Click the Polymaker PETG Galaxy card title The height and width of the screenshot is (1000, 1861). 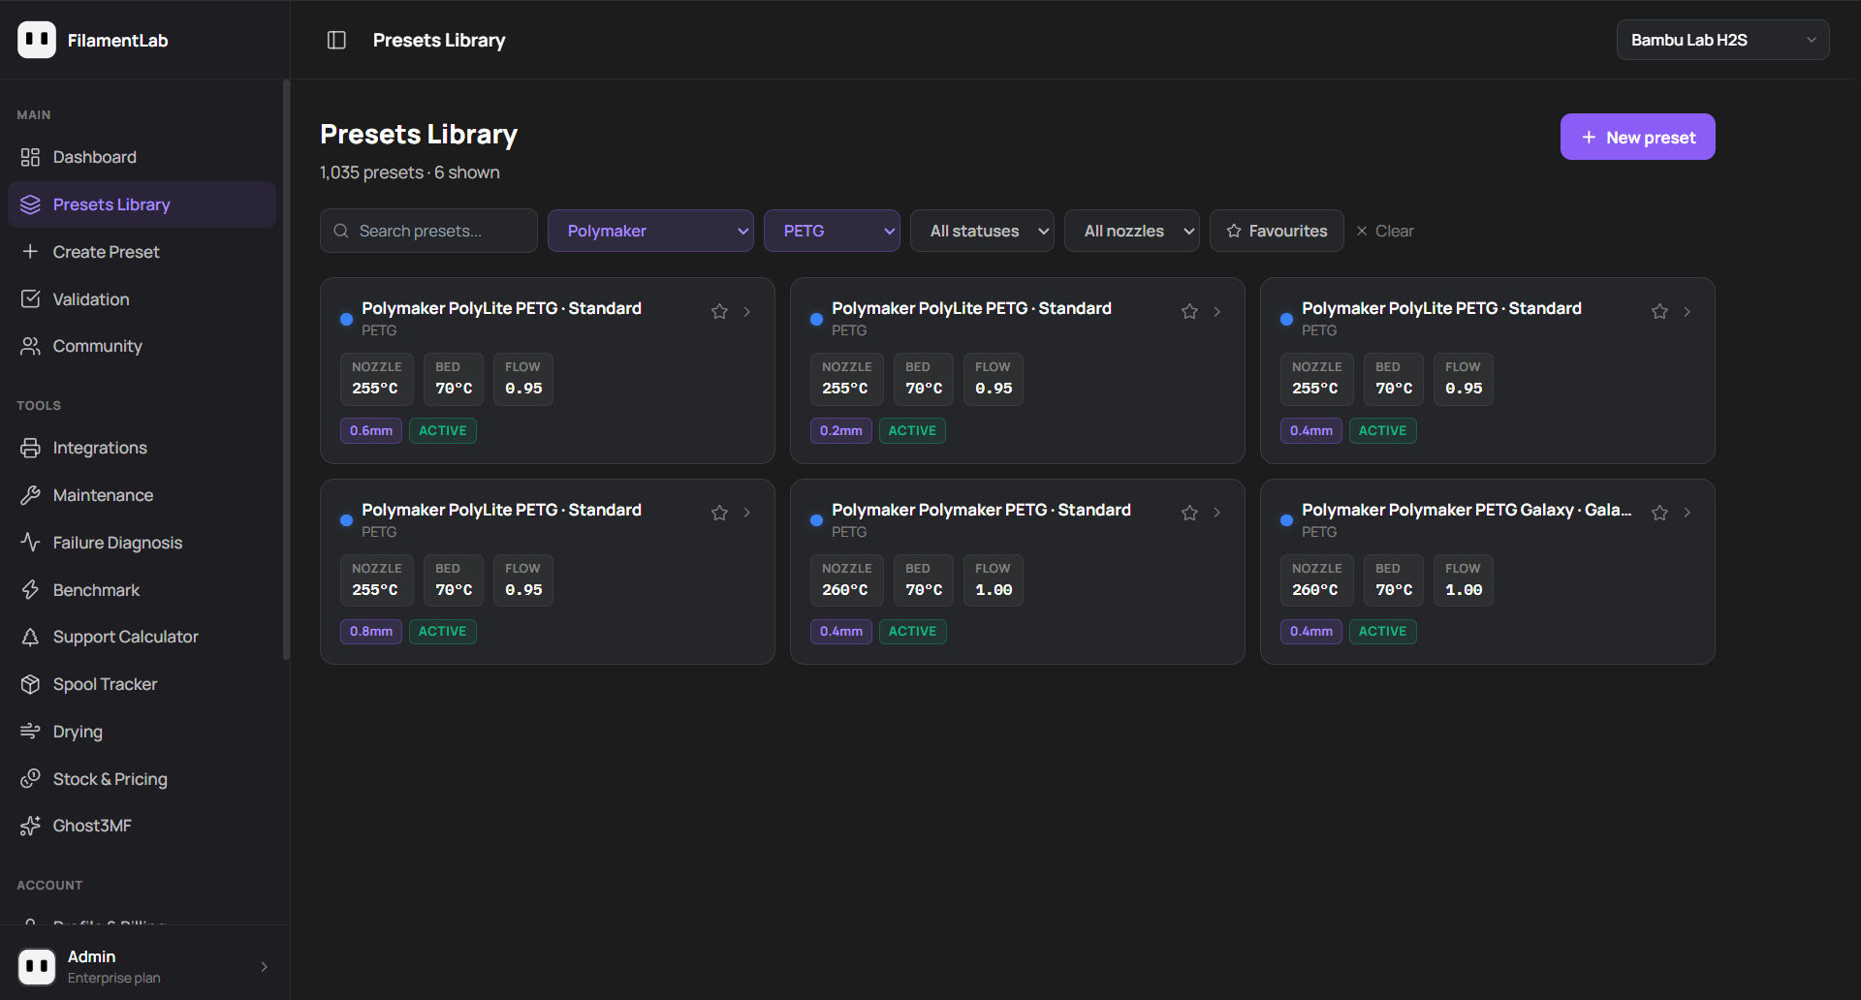(1467, 510)
